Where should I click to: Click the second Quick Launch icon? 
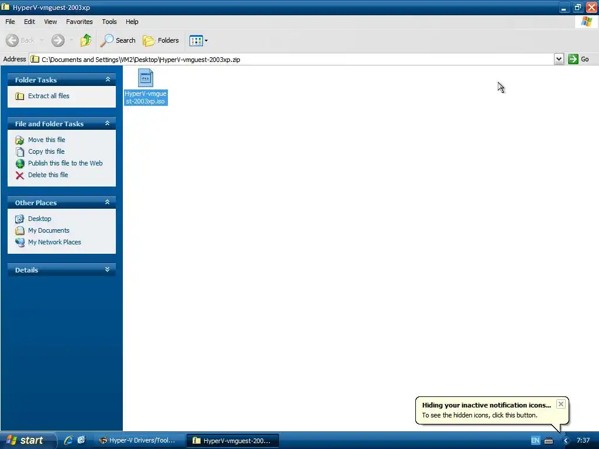coord(81,440)
